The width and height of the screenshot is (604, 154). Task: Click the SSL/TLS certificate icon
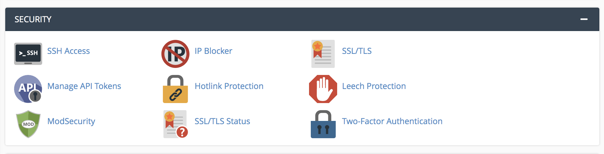[x=323, y=54]
